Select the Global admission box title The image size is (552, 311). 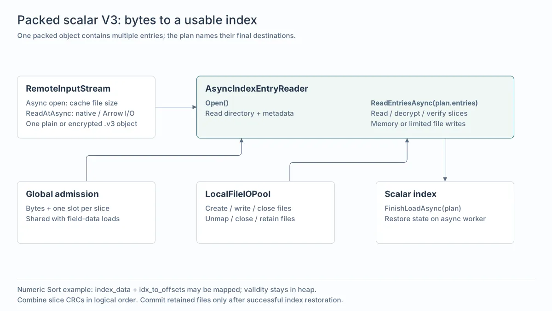click(x=62, y=194)
